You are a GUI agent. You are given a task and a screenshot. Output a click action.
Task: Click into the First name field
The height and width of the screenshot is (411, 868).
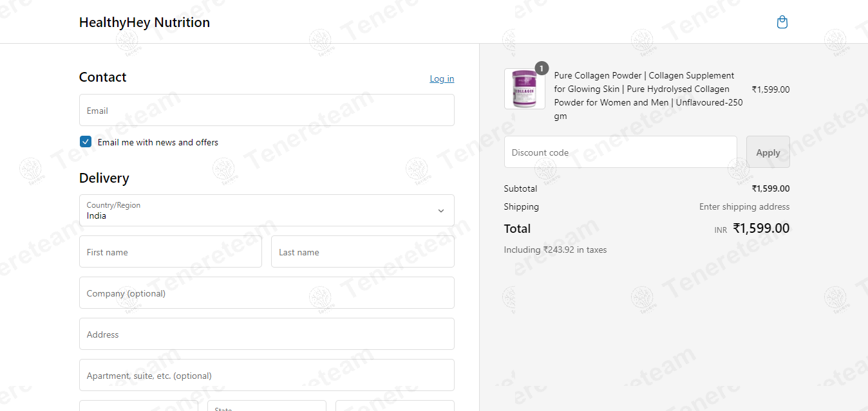pos(170,252)
